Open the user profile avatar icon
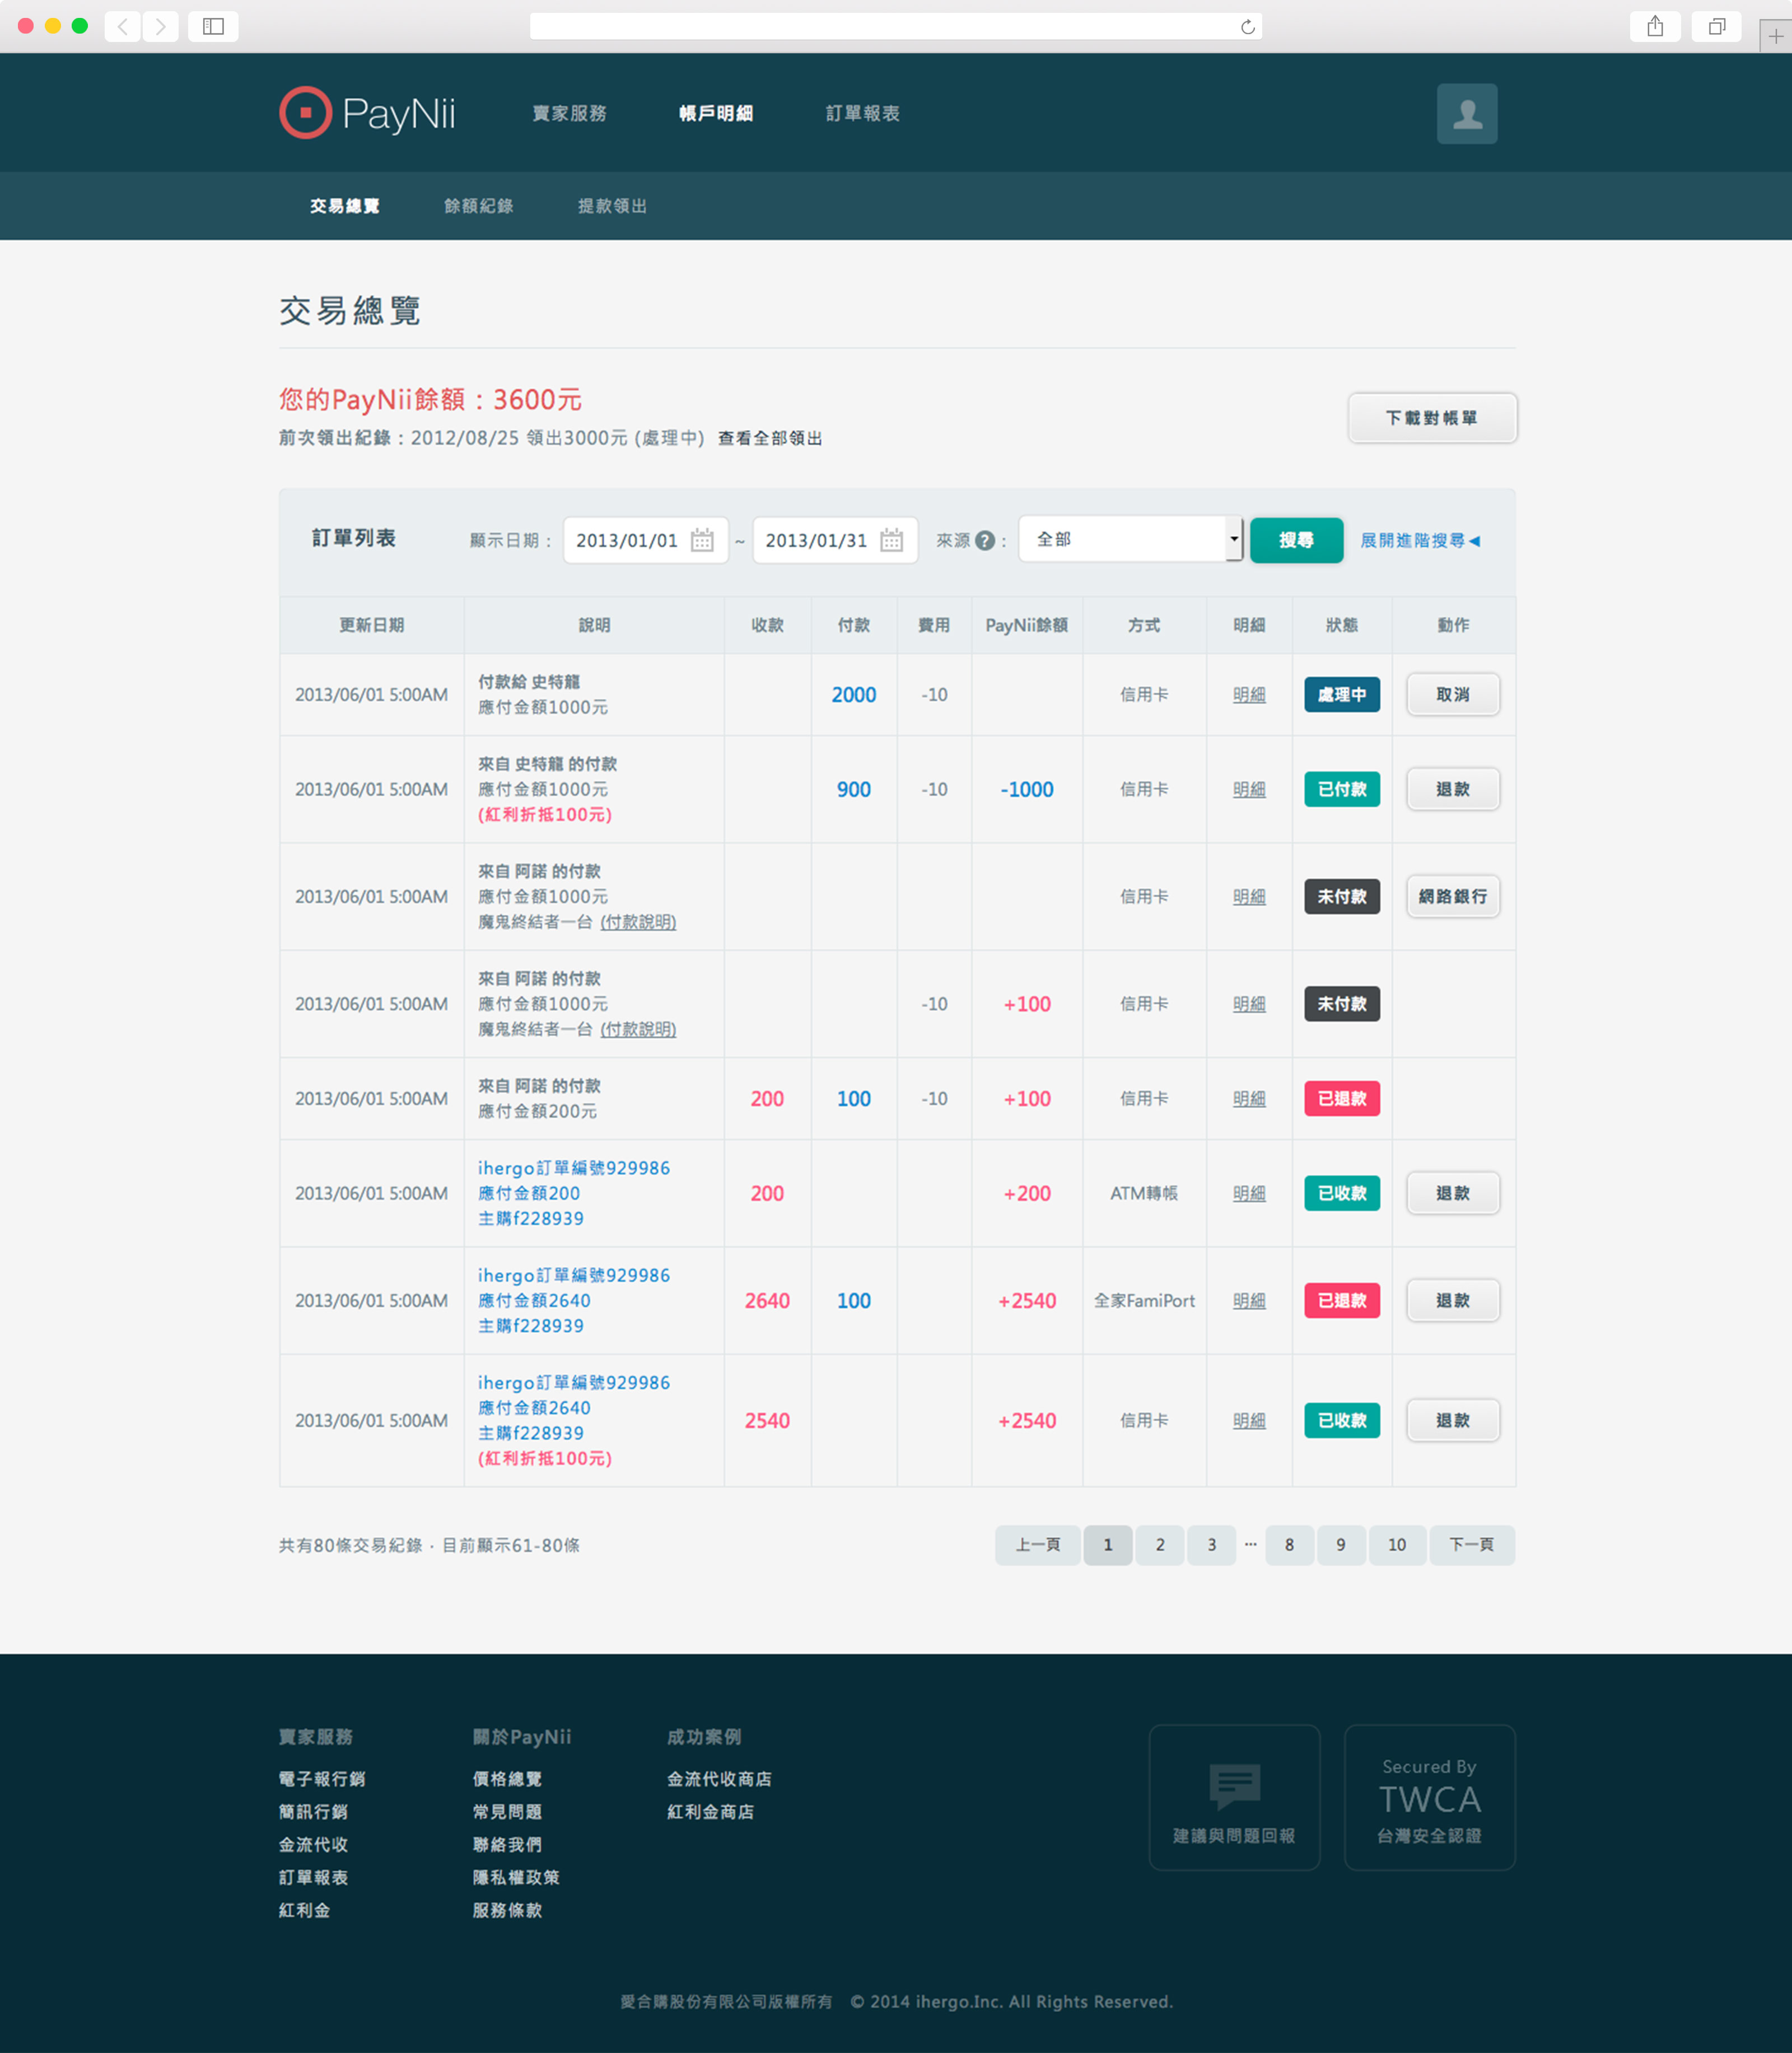The height and width of the screenshot is (2053, 1792). coord(1466,114)
